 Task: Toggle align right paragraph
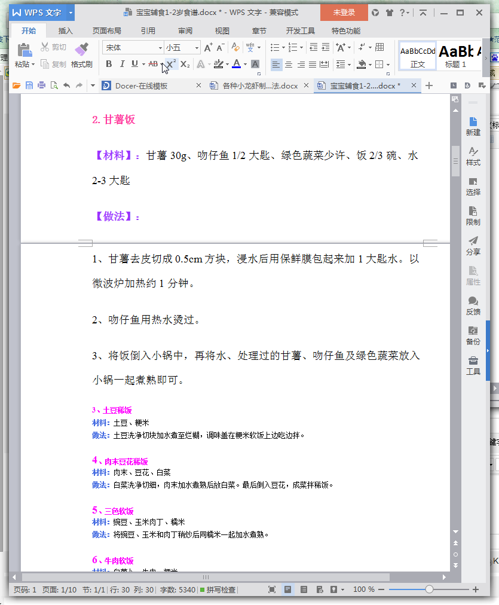coord(301,64)
